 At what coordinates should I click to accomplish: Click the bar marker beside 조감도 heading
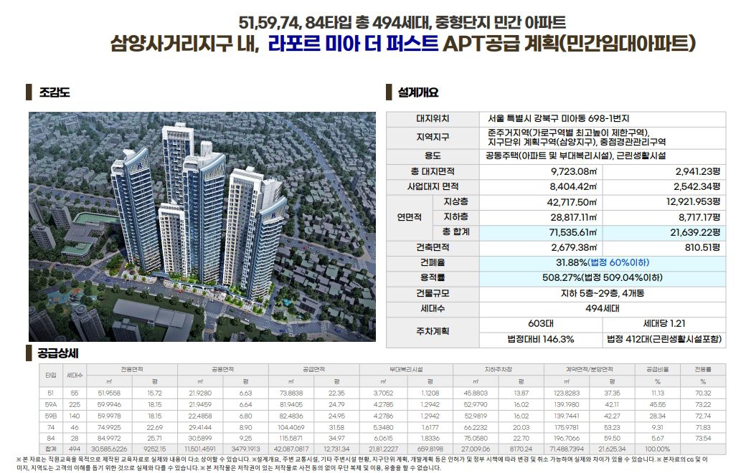(x=29, y=92)
